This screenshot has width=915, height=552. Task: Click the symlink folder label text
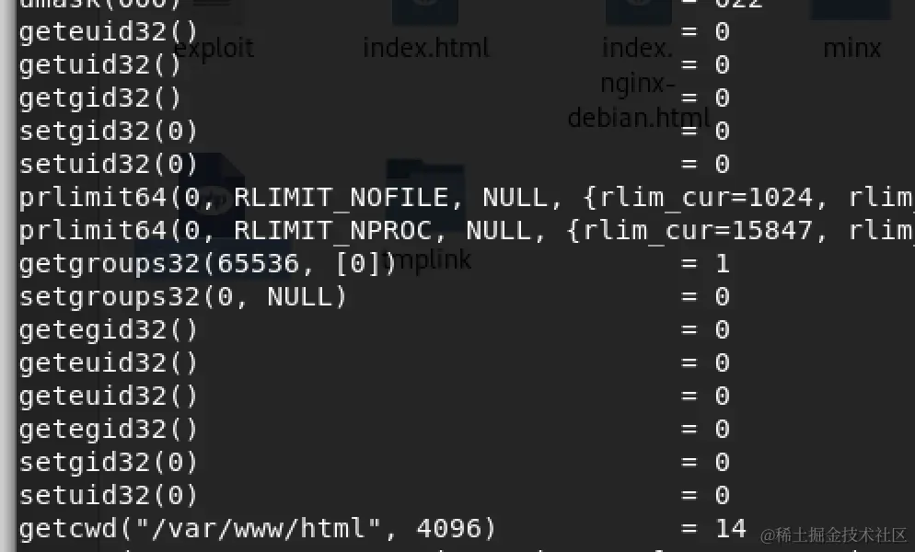426,259
